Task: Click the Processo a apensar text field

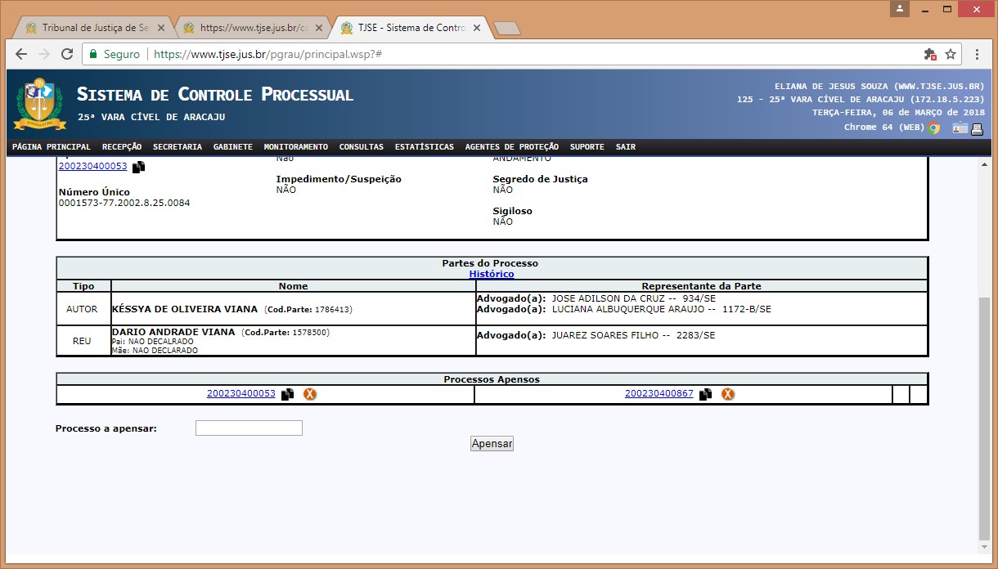Action: (249, 428)
